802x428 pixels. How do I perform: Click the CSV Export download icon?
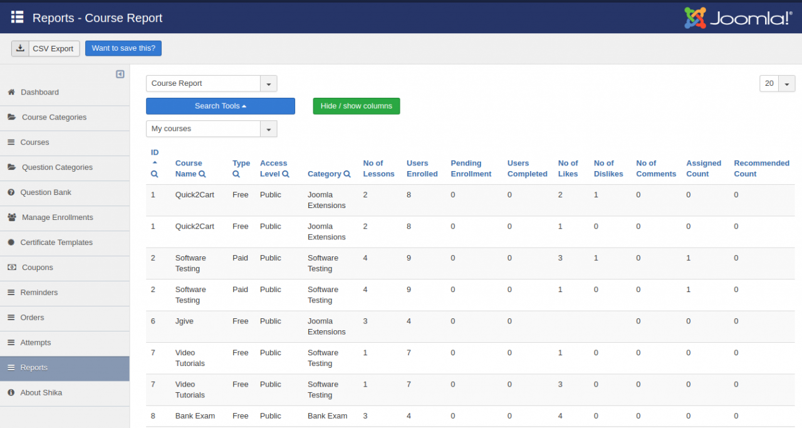click(x=20, y=48)
